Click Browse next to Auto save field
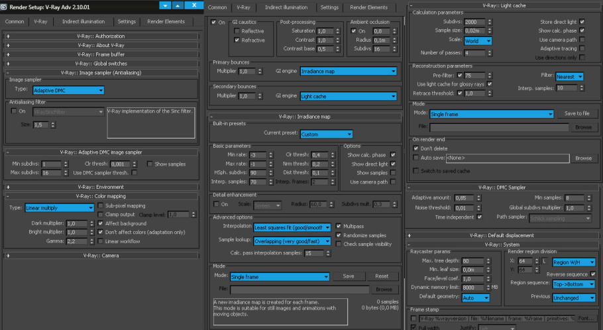The height and width of the screenshot is (330, 603). (583, 158)
